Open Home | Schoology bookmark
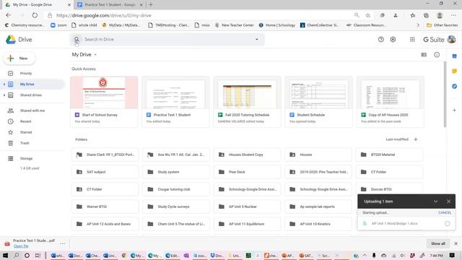This screenshot has width=462, height=260. [x=277, y=25]
